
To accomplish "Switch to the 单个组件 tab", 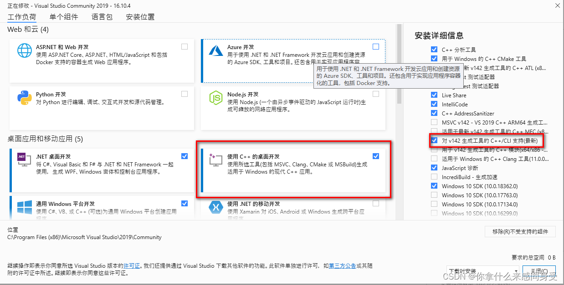I will [64, 17].
